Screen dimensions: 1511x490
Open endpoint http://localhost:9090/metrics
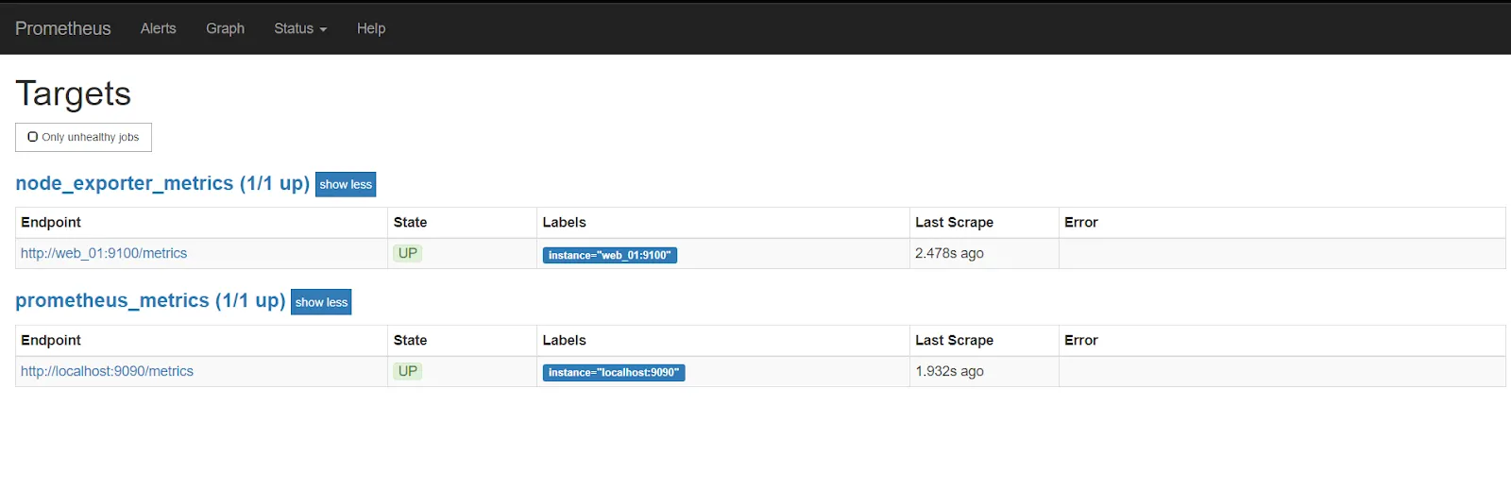pos(107,371)
